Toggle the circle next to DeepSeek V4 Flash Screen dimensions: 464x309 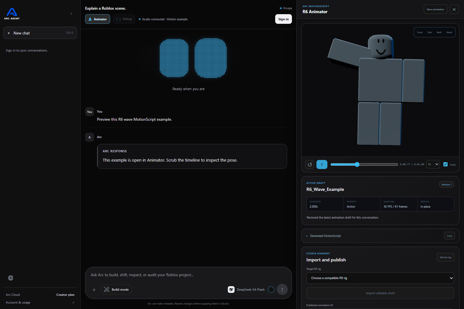click(271, 289)
